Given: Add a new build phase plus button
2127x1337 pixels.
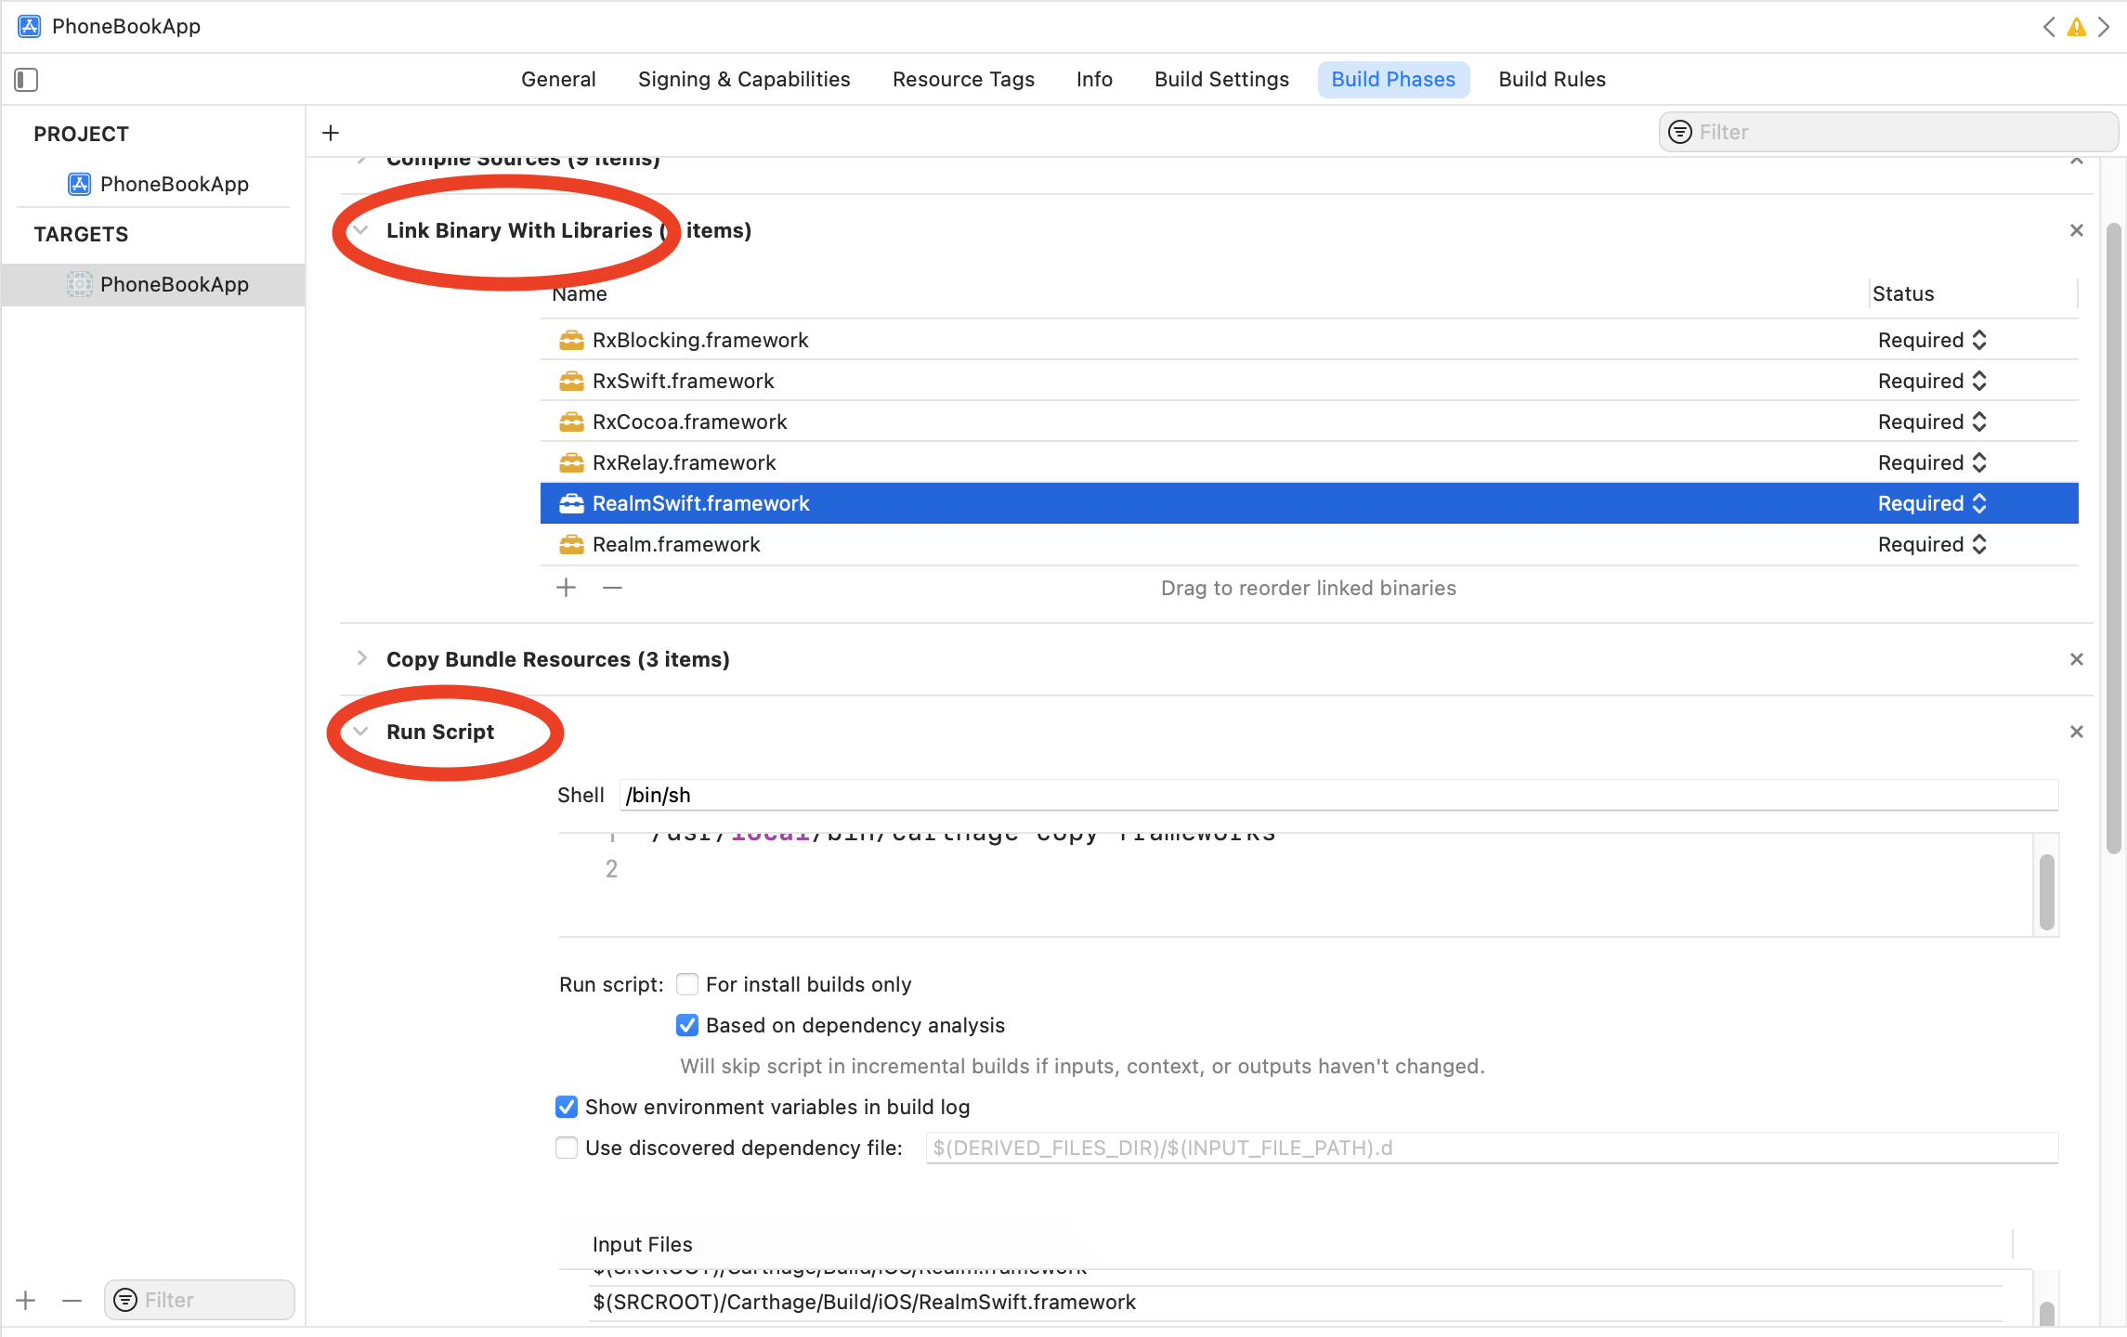Looking at the screenshot, I should point(331,133).
